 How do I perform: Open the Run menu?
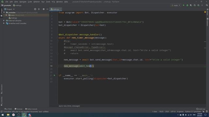pyautogui.click(x=43, y=2)
